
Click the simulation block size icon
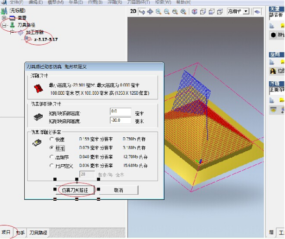coord(38,117)
